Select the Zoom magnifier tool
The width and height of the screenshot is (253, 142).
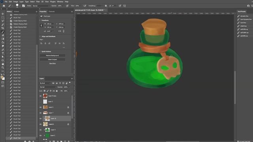[x=3, y=67]
